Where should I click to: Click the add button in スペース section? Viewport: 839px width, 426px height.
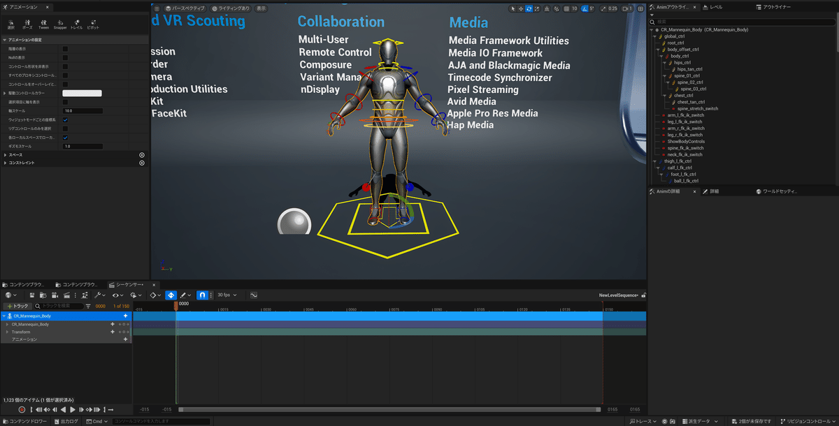tap(142, 155)
